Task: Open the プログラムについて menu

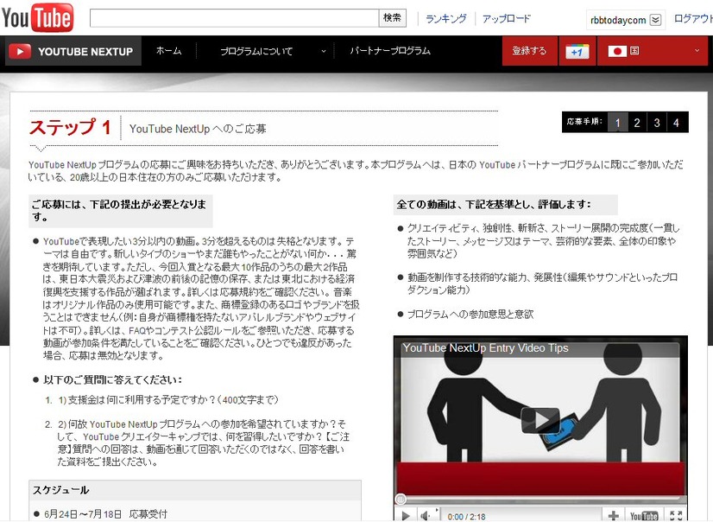Action: click(256, 52)
